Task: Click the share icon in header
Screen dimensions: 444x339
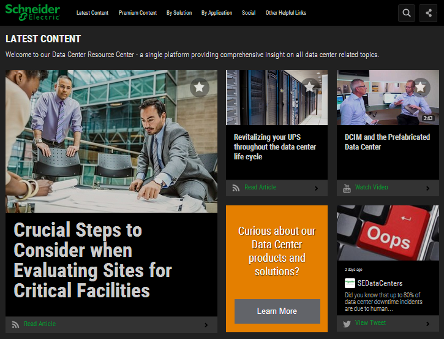Action: point(428,13)
